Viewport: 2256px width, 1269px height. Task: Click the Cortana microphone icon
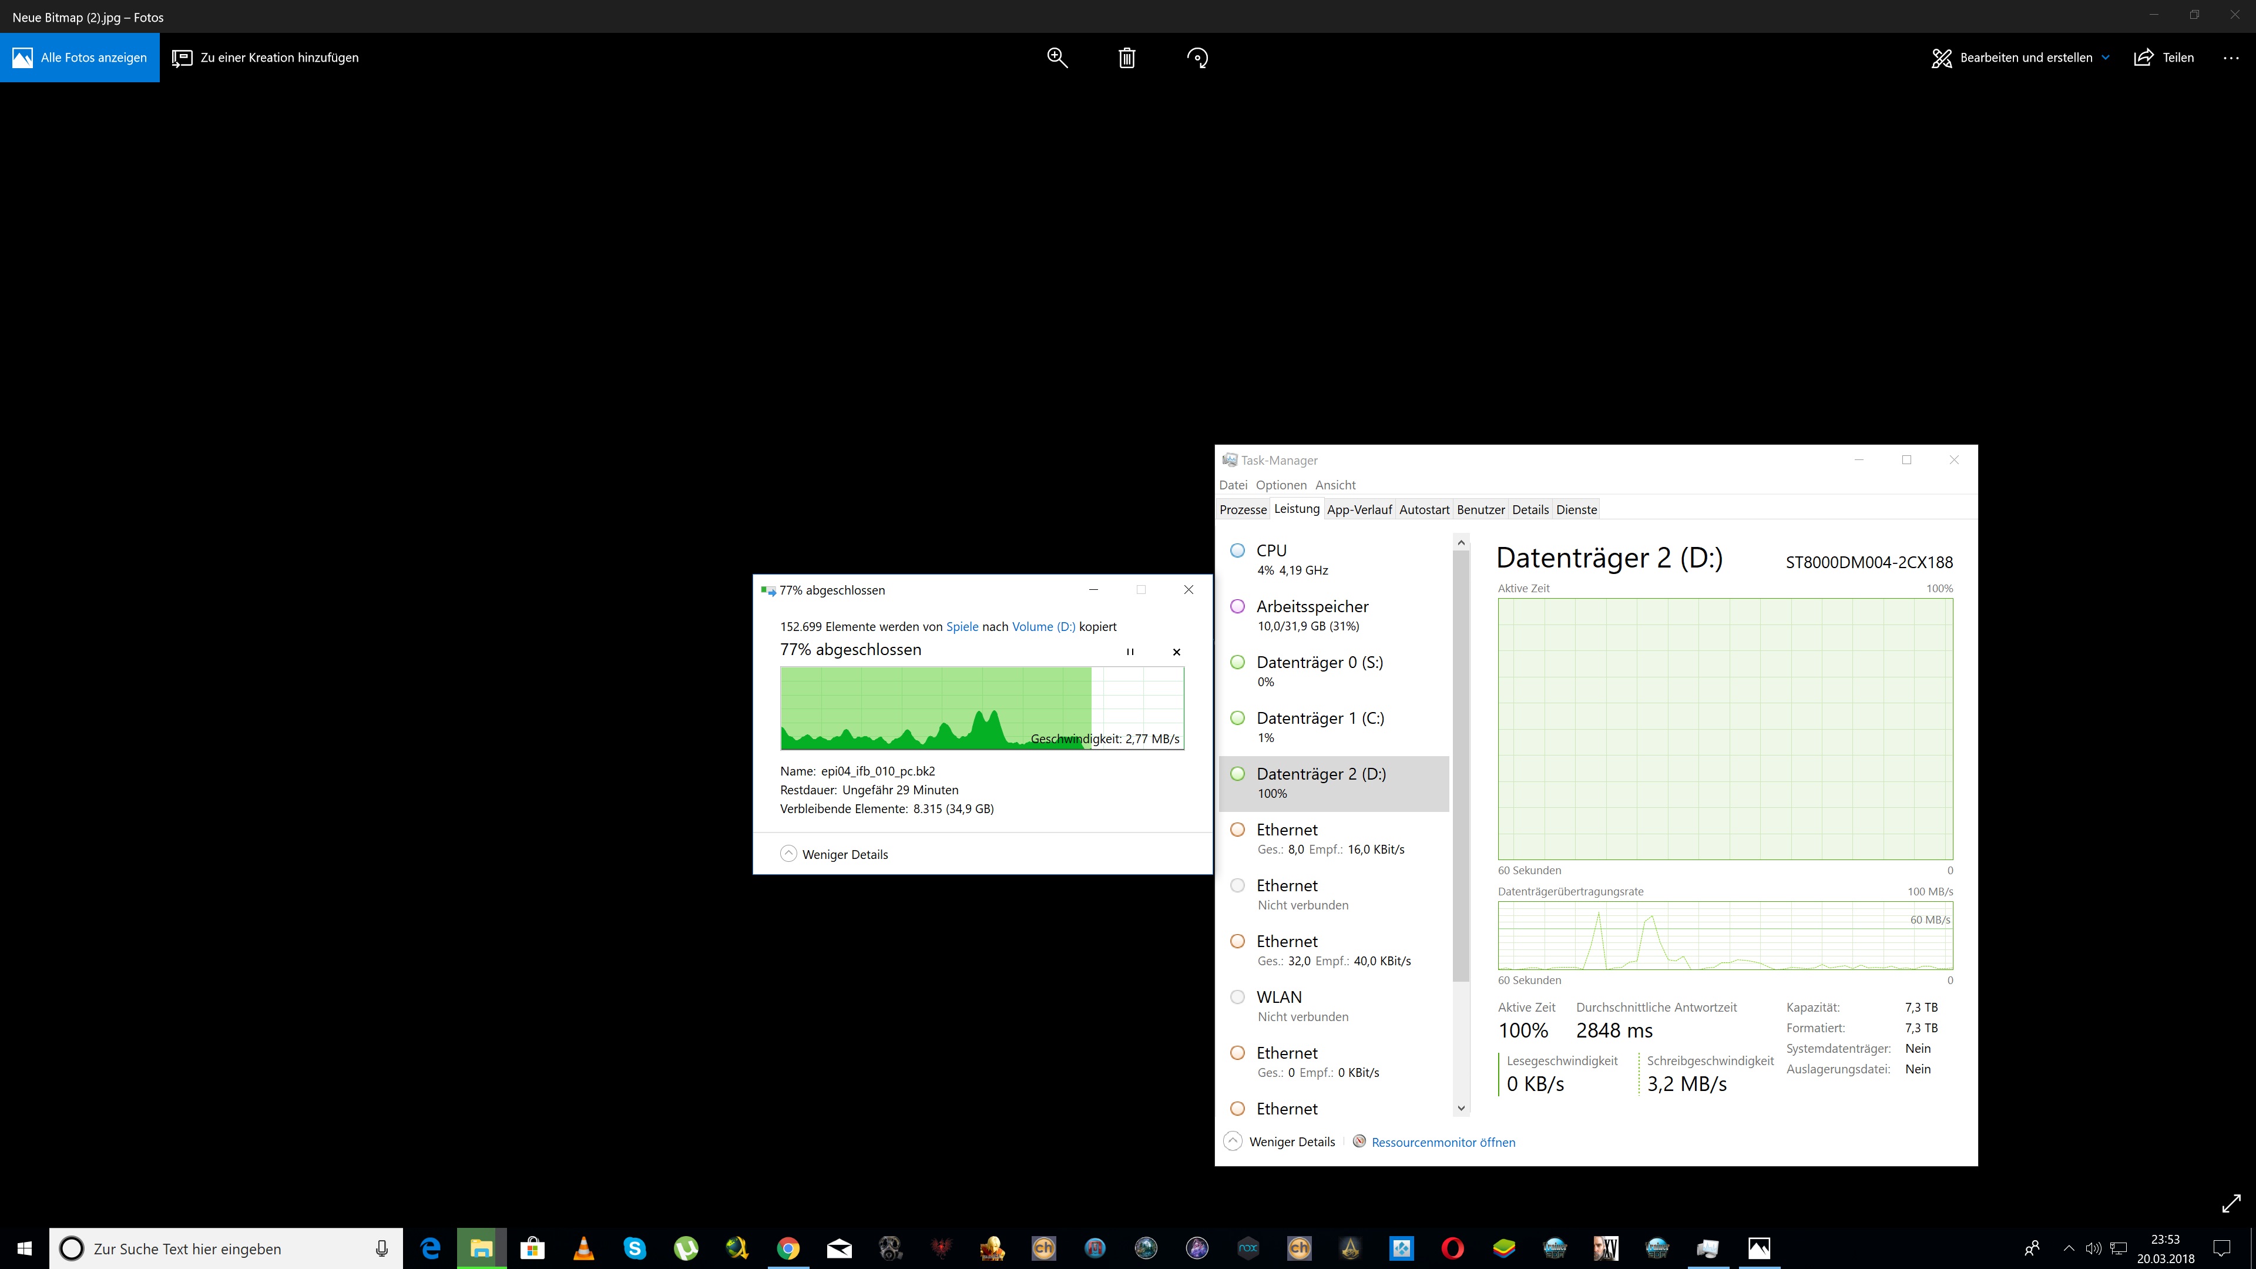click(x=382, y=1248)
